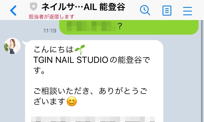Tap the gray shield star badge
This screenshot has width=204, height=122.
pos(34,6)
